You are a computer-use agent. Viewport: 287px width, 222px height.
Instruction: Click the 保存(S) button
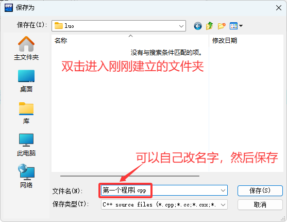260,191
